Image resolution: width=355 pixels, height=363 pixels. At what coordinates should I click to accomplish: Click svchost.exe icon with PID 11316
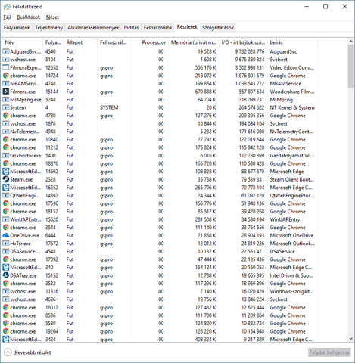coord(5,291)
